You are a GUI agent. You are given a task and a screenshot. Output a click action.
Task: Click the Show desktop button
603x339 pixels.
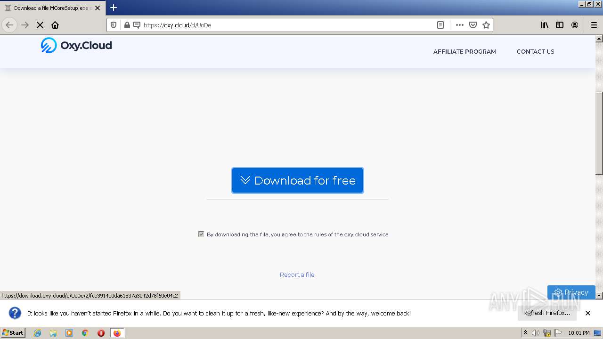[x=597, y=333]
